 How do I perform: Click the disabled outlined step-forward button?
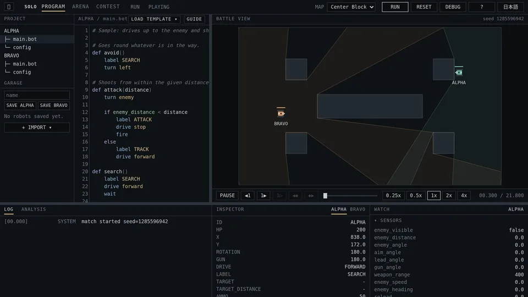pos(279,196)
